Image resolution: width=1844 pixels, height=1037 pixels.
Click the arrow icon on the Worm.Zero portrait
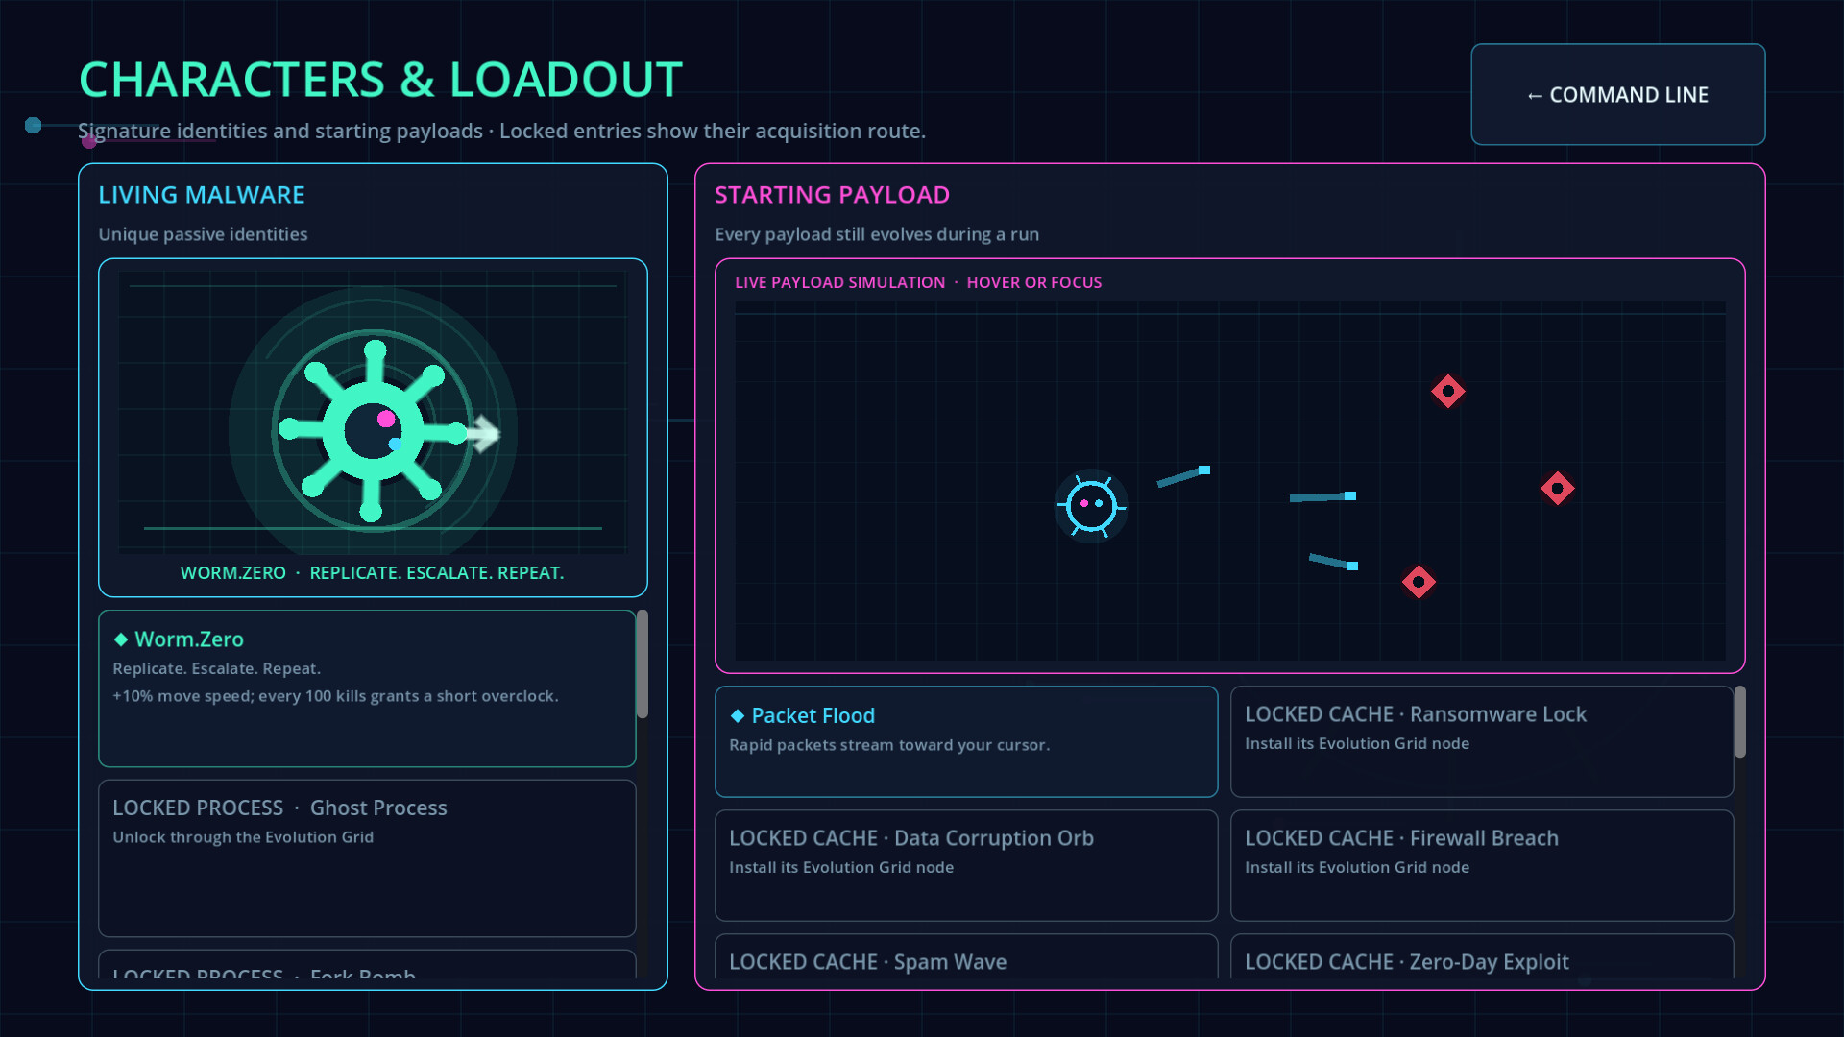[x=484, y=434]
